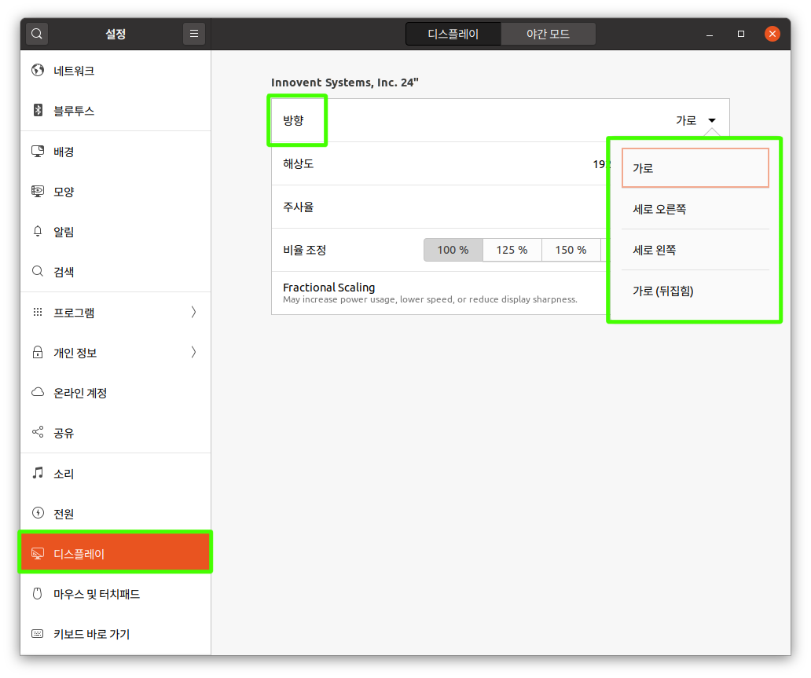
Task: Choose 세로 왼쪽 orientation
Action: pos(695,250)
